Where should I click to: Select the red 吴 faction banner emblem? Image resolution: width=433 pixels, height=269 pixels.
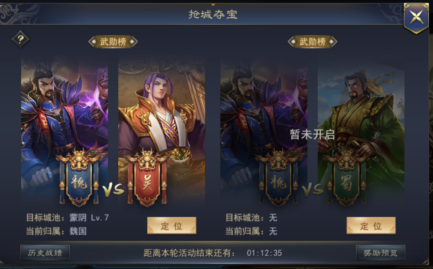[x=147, y=178]
